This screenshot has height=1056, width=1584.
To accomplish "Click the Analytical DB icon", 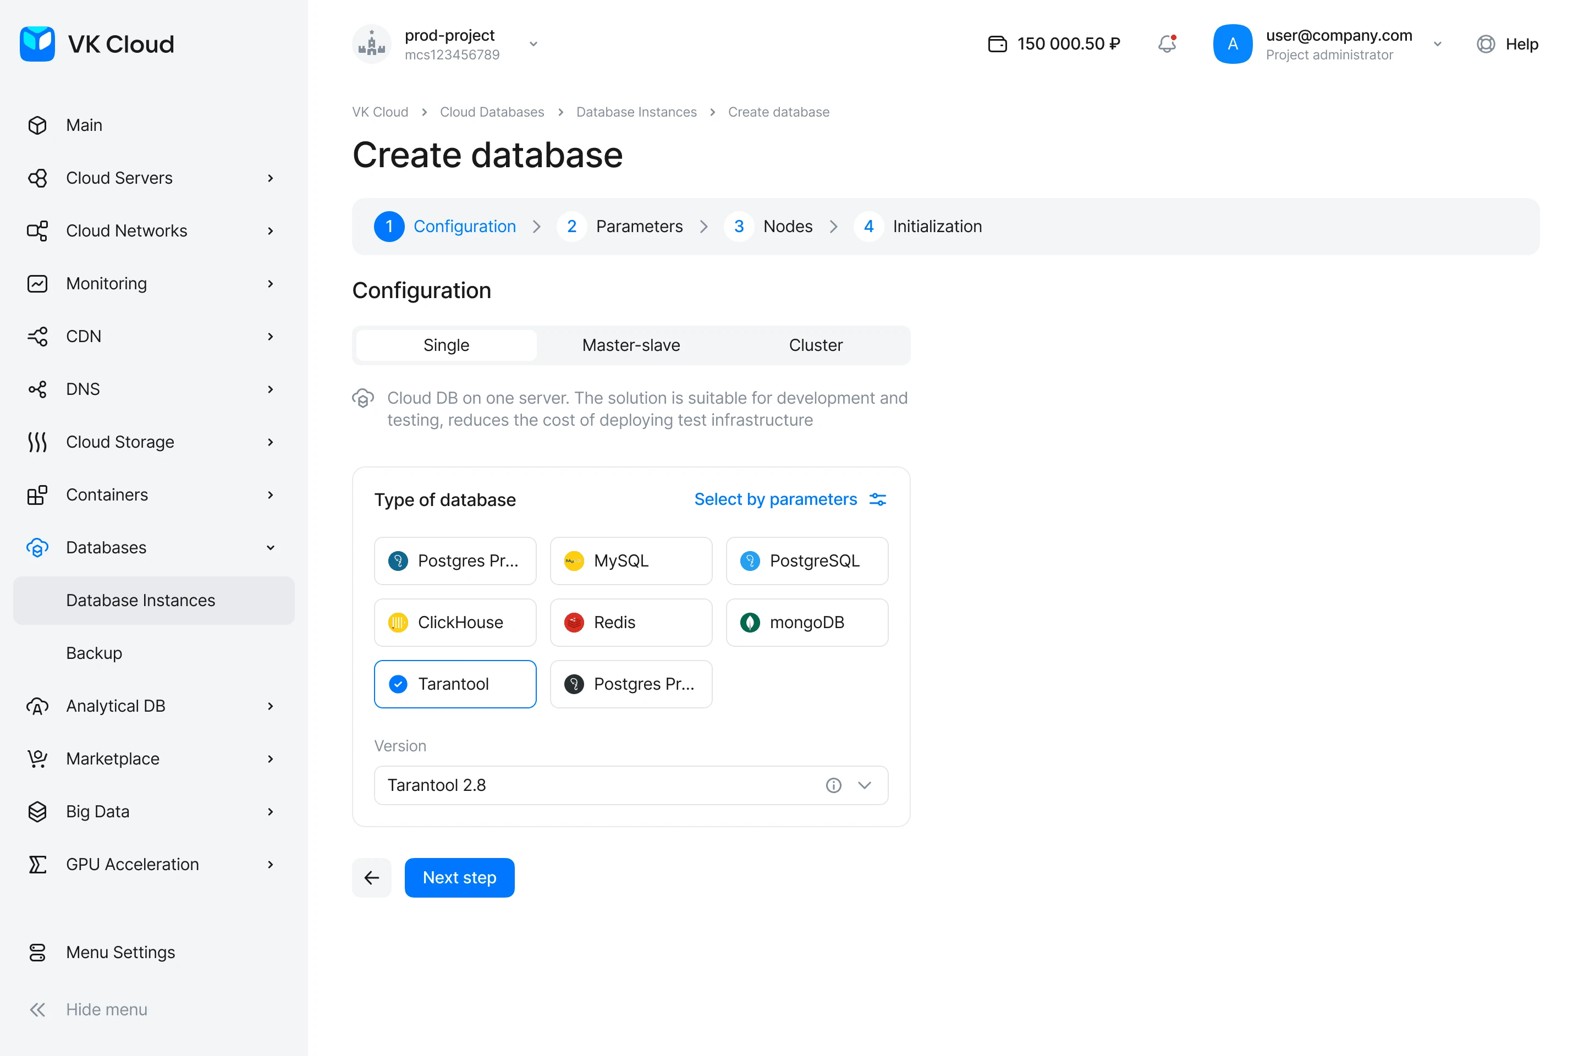I will click(x=38, y=706).
